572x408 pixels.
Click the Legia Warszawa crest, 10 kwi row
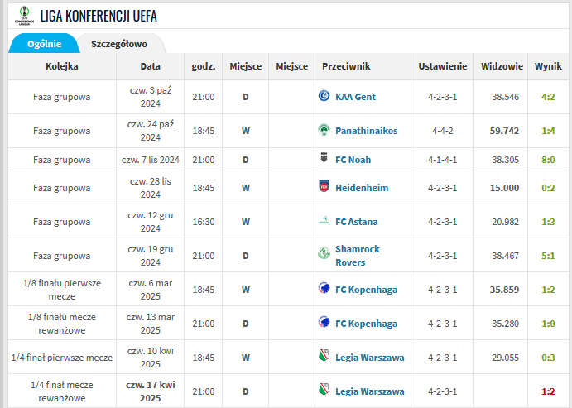point(323,358)
